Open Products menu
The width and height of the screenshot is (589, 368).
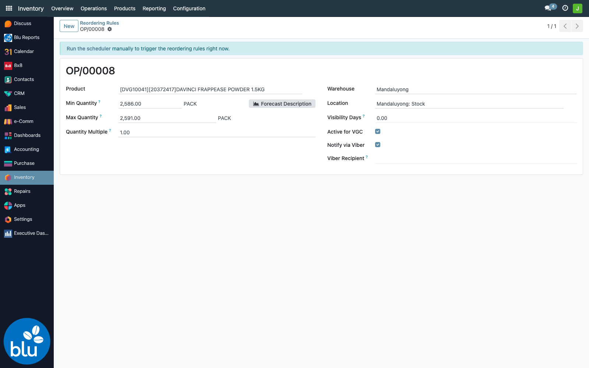pyautogui.click(x=125, y=8)
